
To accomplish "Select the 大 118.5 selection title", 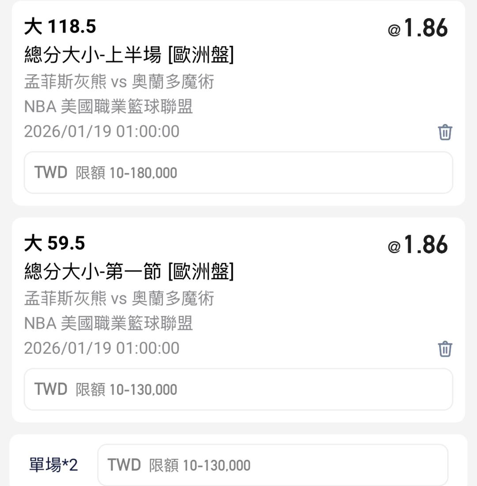I will pyautogui.click(x=60, y=27).
